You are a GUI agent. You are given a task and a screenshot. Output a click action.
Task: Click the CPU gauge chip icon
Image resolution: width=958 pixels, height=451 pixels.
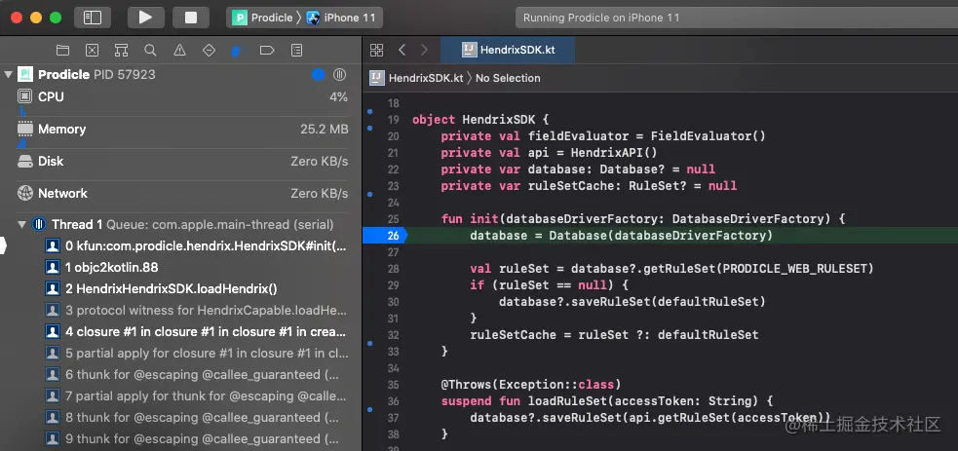[24, 96]
